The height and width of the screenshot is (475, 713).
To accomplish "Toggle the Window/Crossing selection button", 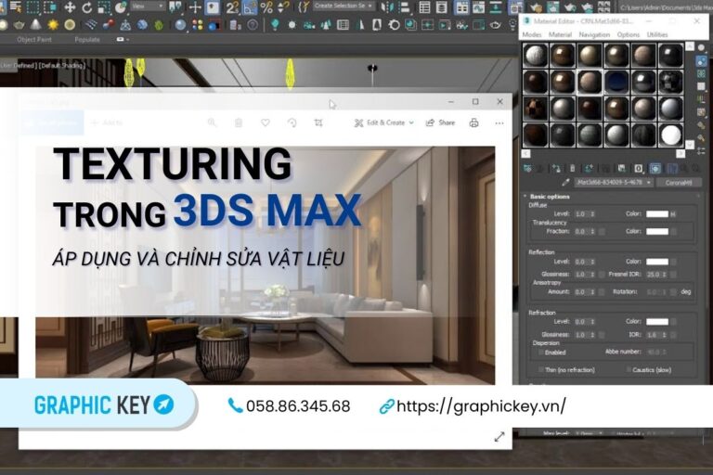I will pyautogui.click(x=49, y=7).
